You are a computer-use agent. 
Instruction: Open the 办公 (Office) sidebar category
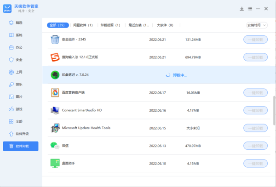[x=18, y=47]
